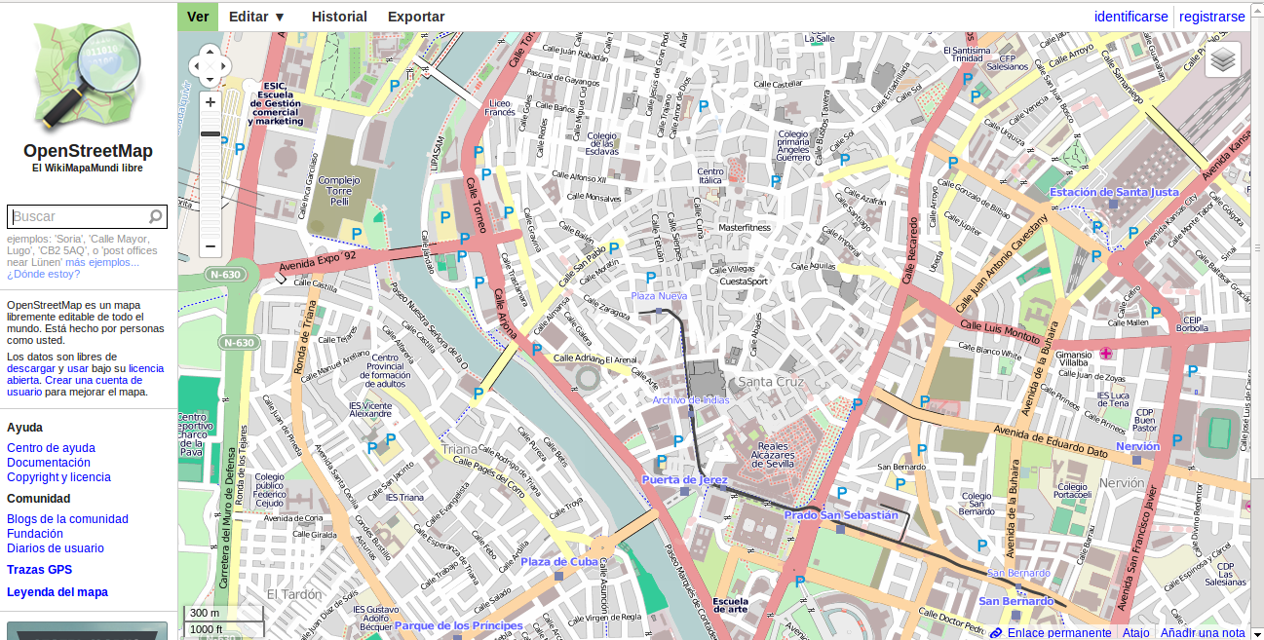Open Blogs de la comunidad
Screen dimensions: 1264x640
pyautogui.click(x=67, y=519)
